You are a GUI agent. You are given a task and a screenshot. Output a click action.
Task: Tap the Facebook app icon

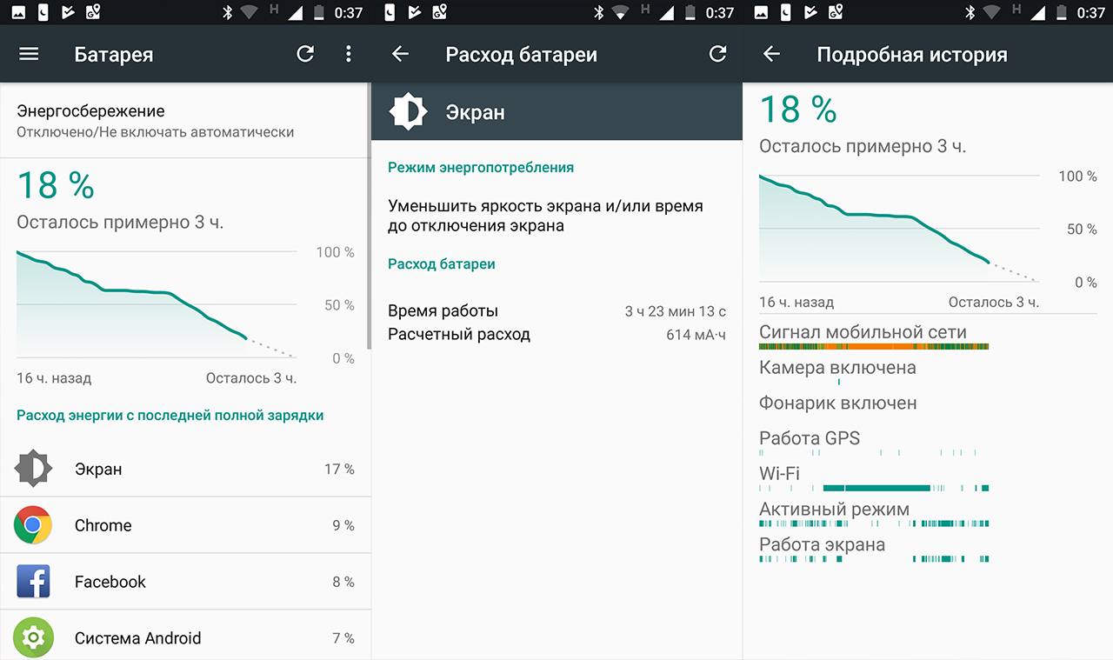(x=33, y=582)
